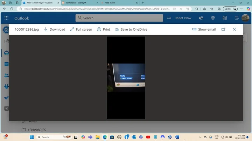Download the 1000012936.jpg attachment
Viewport: 252px width, 141px height.
[55, 30]
